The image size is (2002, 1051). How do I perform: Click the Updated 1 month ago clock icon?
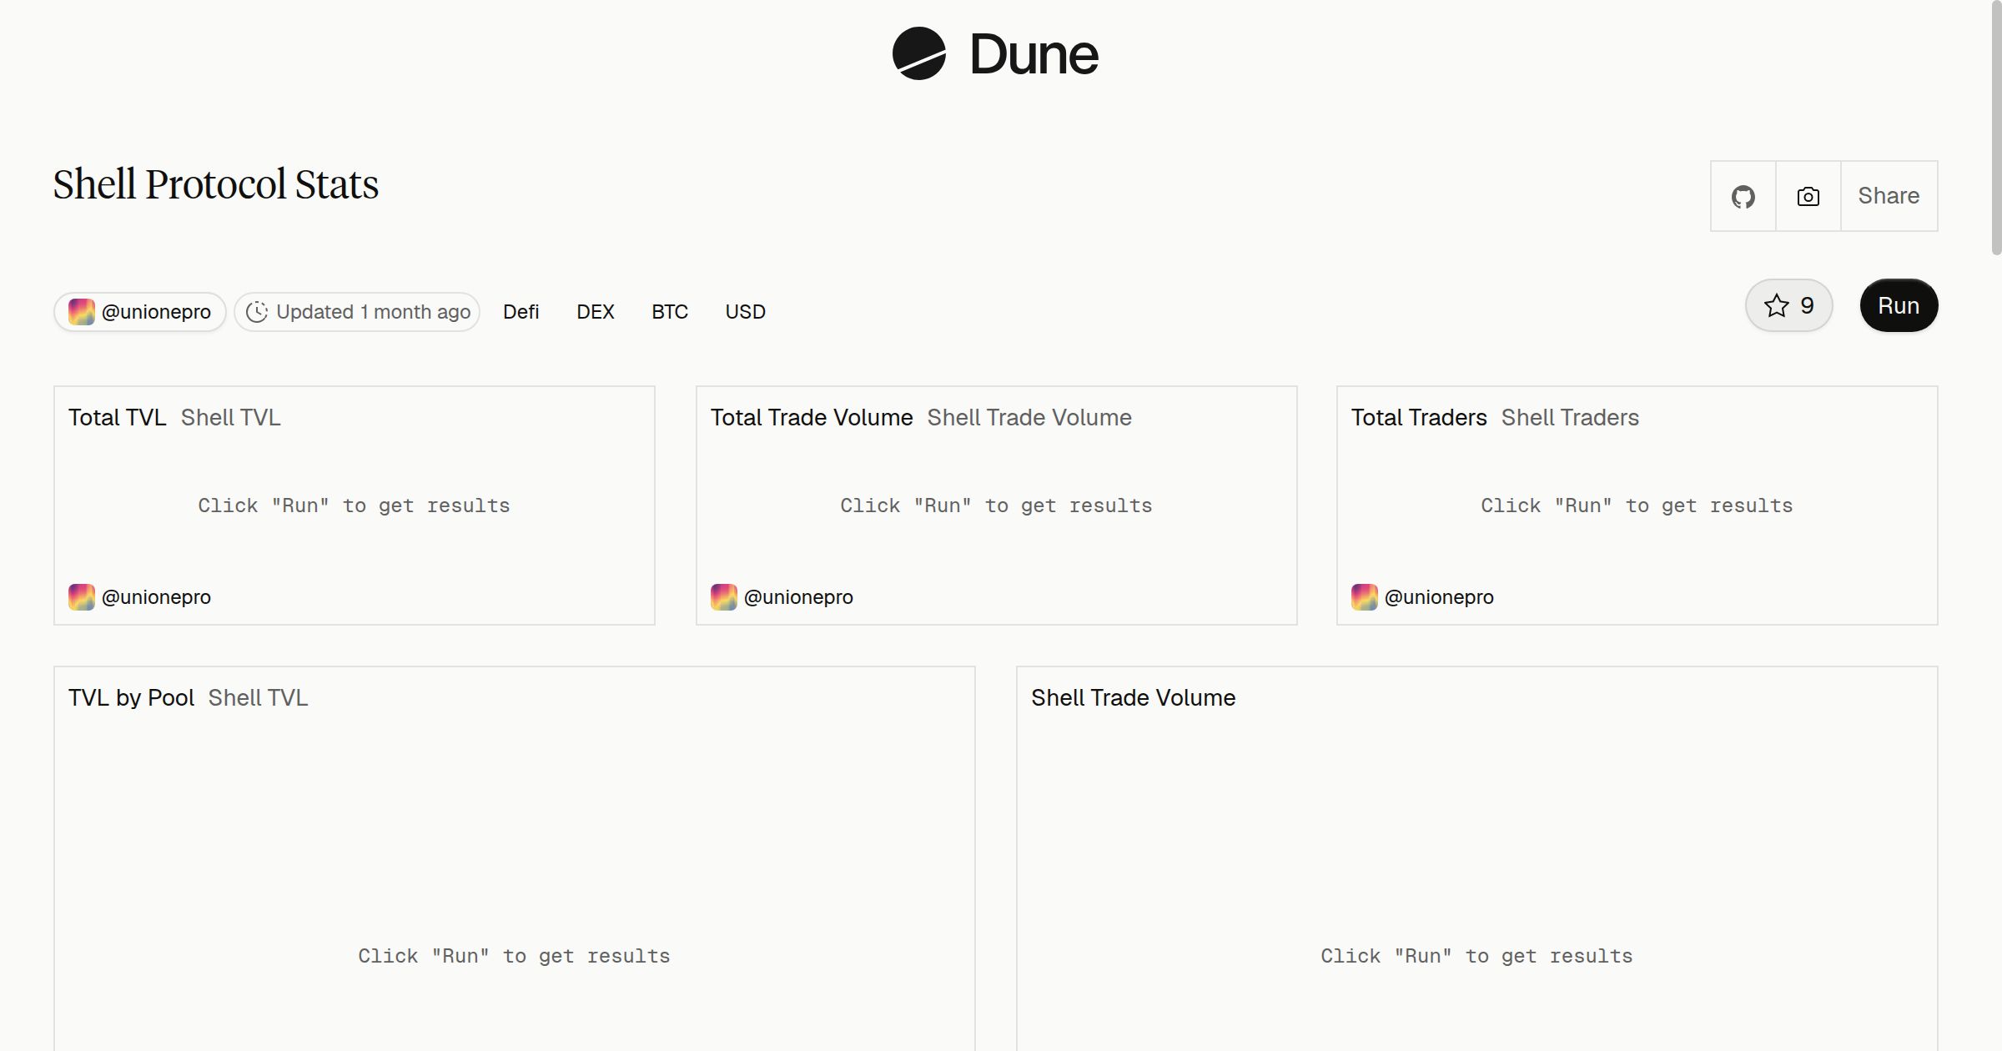pyautogui.click(x=257, y=312)
